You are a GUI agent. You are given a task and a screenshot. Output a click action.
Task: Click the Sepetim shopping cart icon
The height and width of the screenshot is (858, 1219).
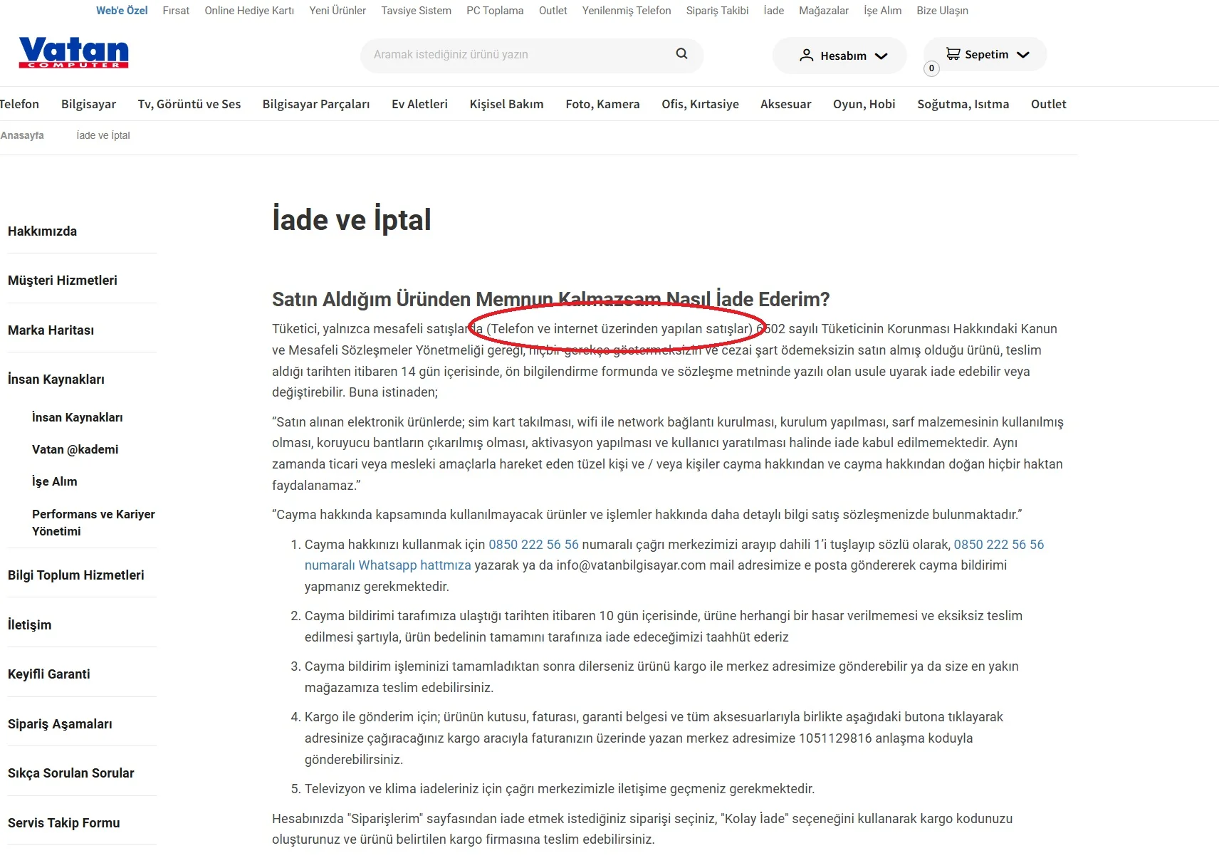coord(953,54)
